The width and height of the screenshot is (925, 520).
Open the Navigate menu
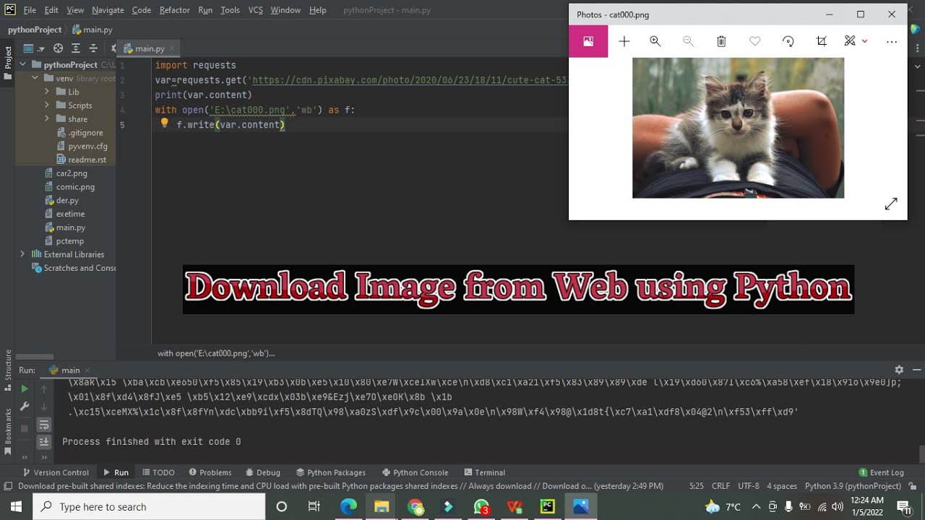(108, 10)
